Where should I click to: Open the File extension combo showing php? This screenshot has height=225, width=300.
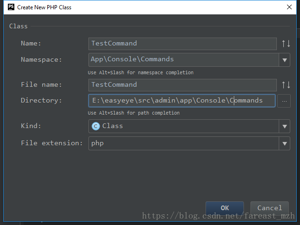(x=189, y=143)
